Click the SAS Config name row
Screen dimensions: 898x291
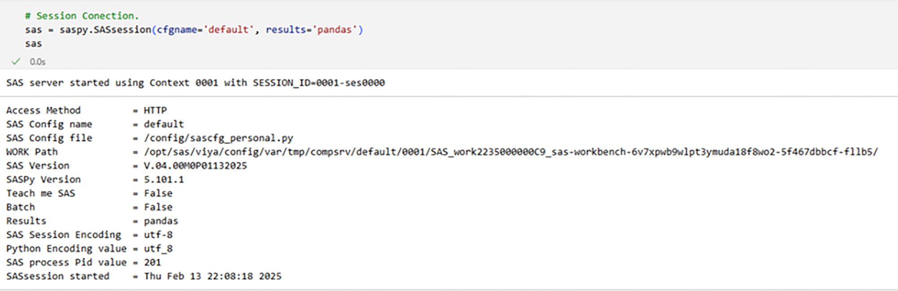(95, 124)
